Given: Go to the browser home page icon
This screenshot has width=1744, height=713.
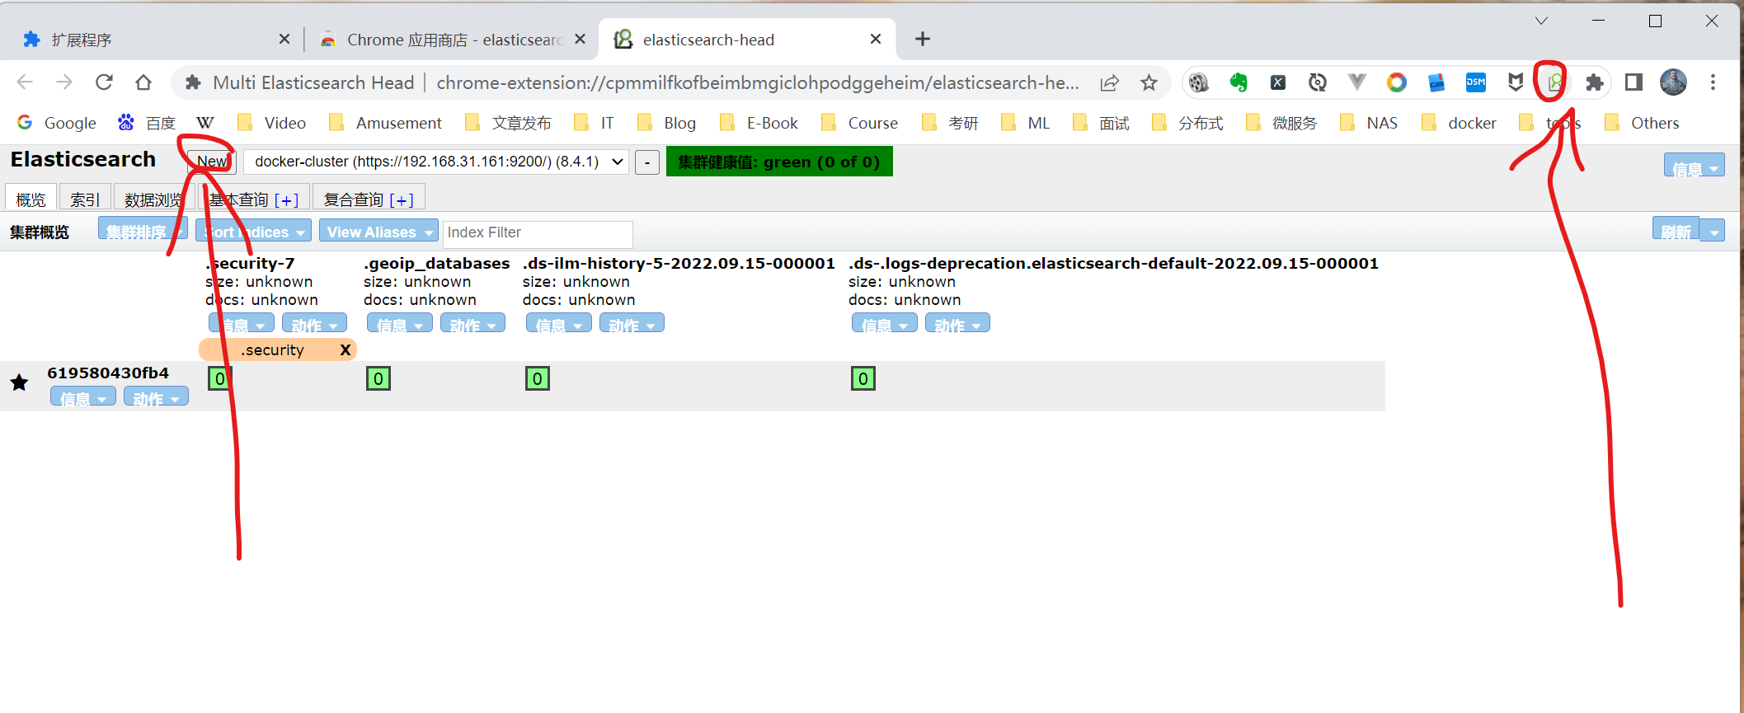Looking at the screenshot, I should click(143, 82).
